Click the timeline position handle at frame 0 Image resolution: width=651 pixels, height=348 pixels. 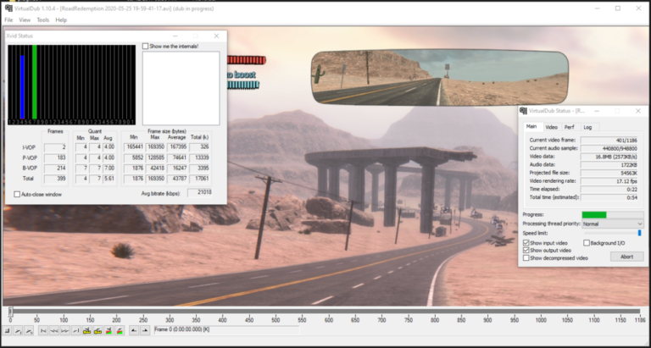10,311
